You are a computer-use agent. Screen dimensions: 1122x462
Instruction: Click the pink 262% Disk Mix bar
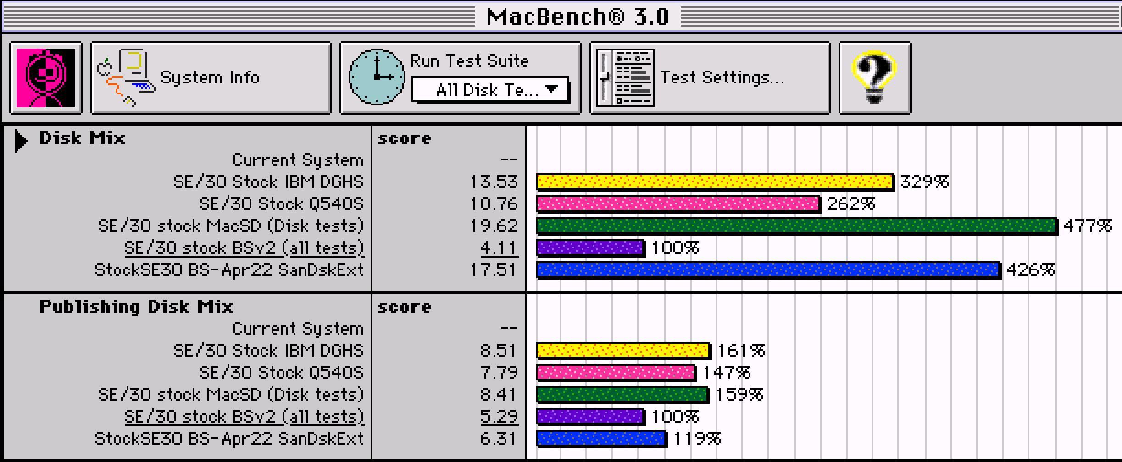[678, 203]
